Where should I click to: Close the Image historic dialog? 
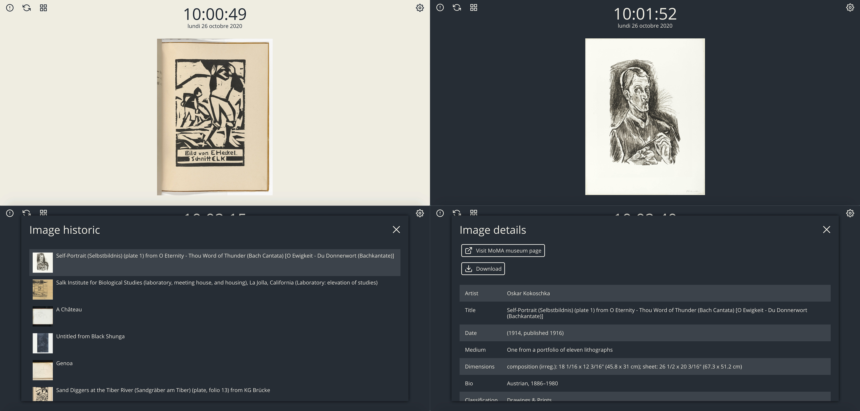(x=396, y=229)
